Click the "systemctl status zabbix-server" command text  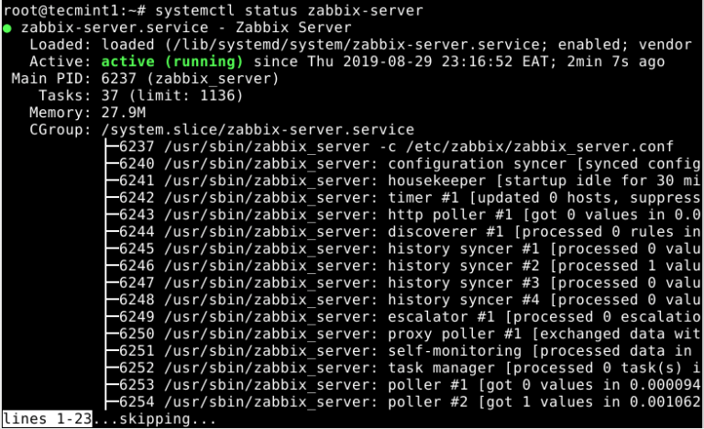click(x=277, y=11)
